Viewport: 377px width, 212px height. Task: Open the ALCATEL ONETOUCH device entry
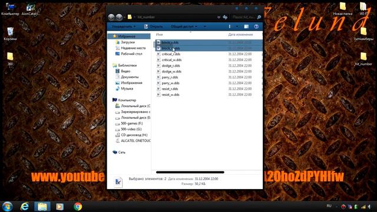(135, 141)
